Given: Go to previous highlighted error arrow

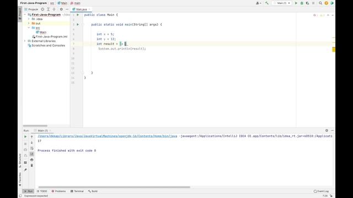Looking at the screenshot, I should 328,15.
